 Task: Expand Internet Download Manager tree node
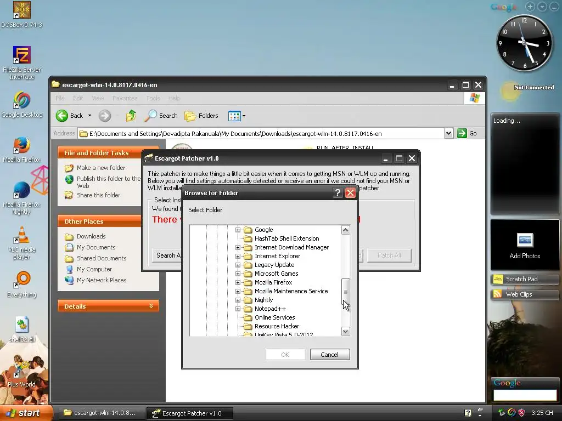[x=238, y=247]
